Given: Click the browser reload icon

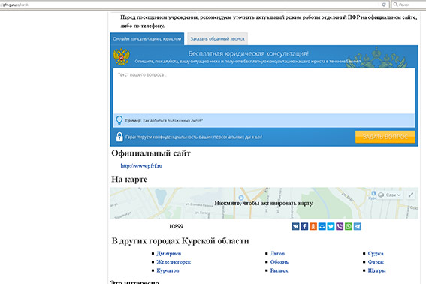Looking at the screenshot, I should click(384, 5).
